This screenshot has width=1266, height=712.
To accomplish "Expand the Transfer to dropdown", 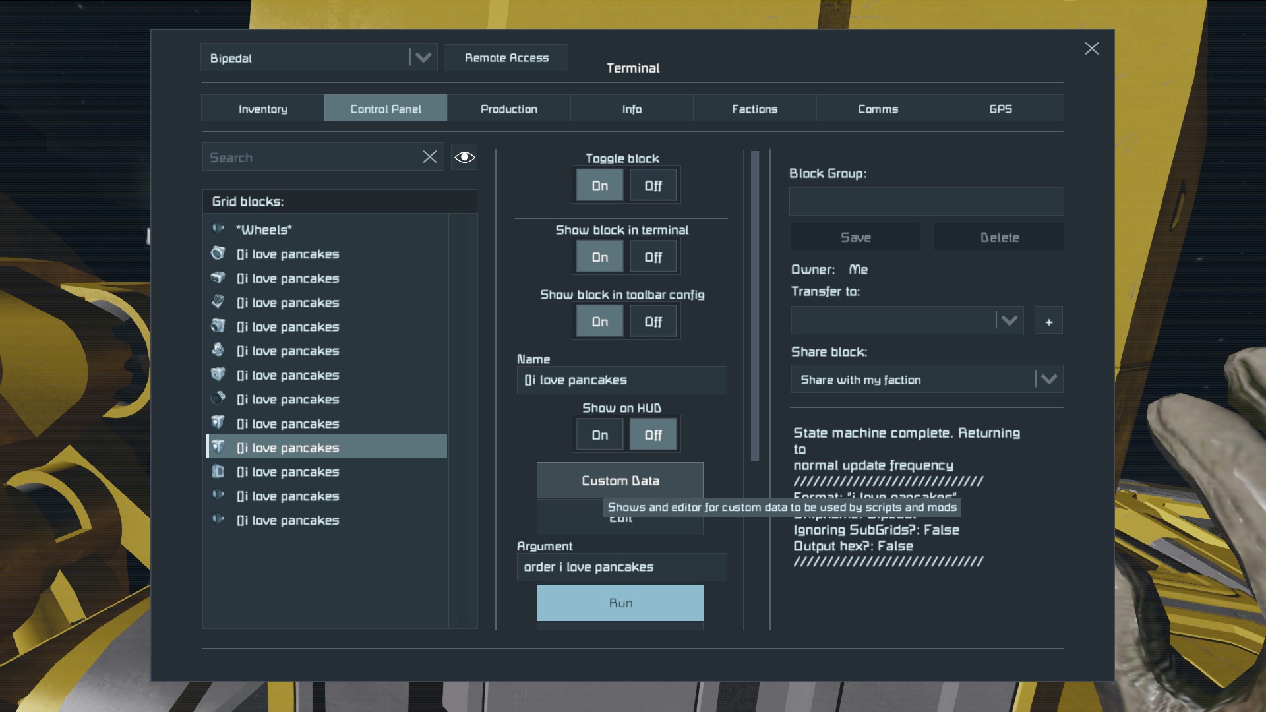I will [1009, 321].
